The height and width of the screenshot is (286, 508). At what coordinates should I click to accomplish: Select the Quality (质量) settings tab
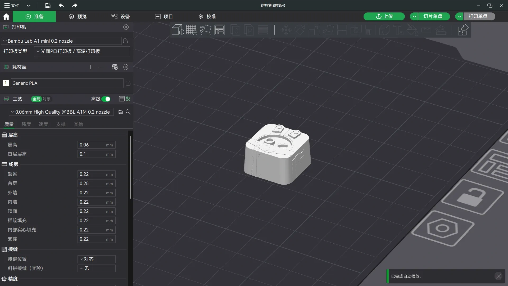tap(9, 124)
